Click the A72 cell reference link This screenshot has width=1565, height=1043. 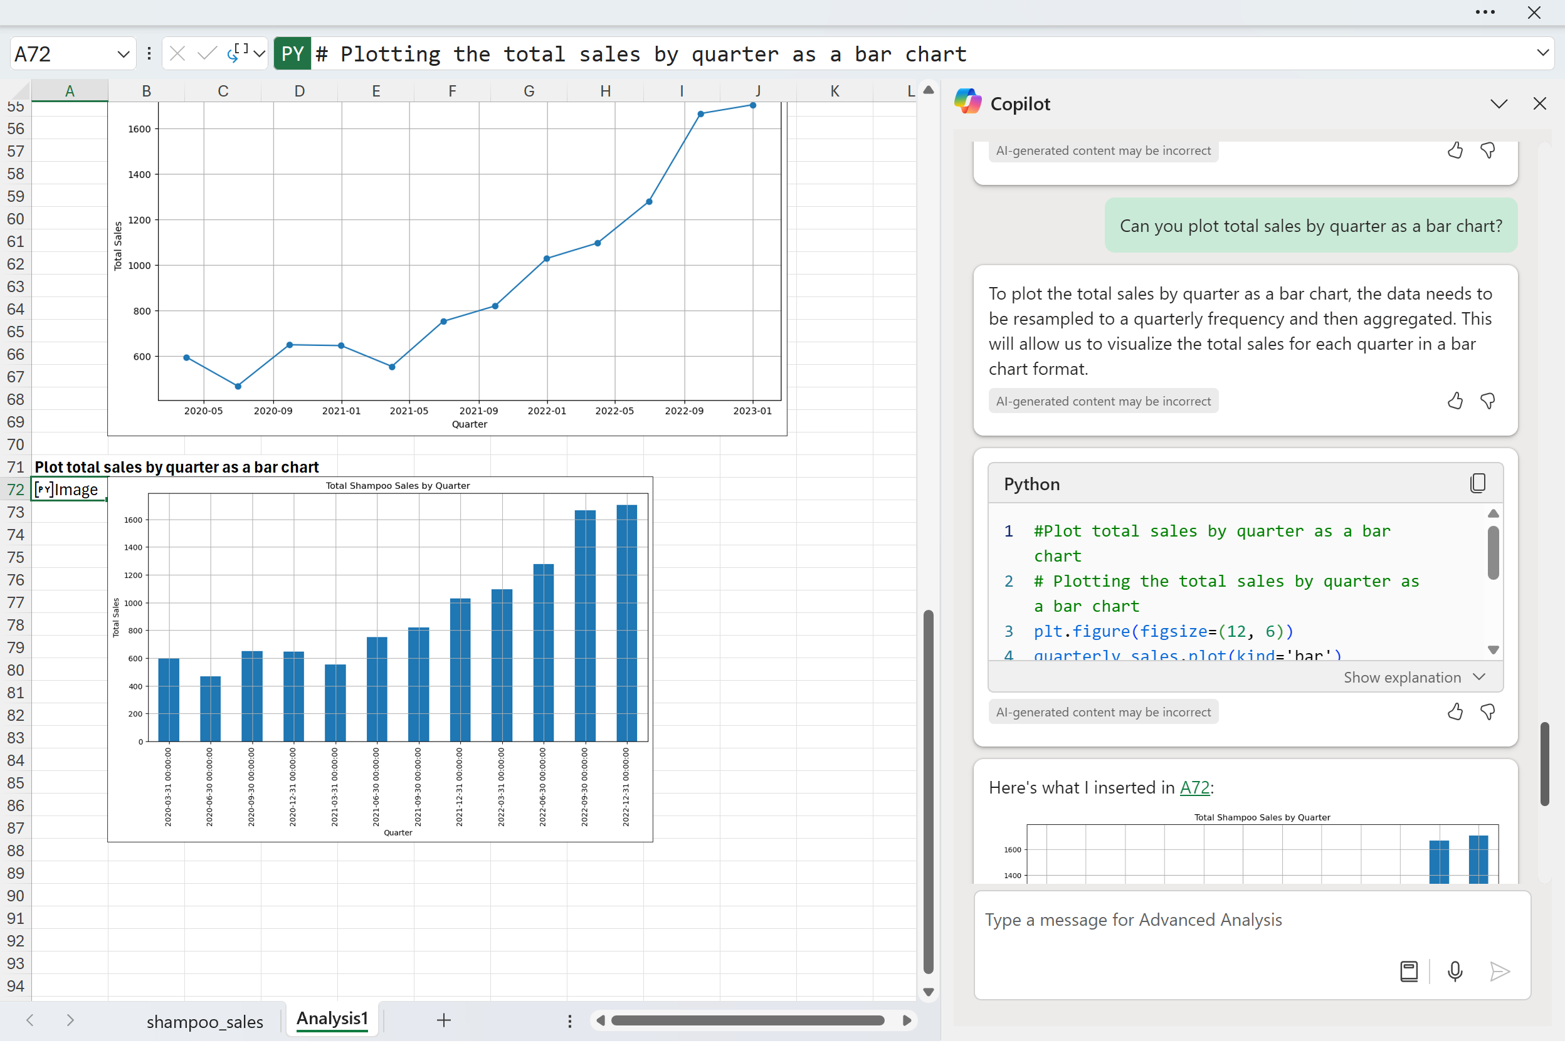[x=1194, y=787]
